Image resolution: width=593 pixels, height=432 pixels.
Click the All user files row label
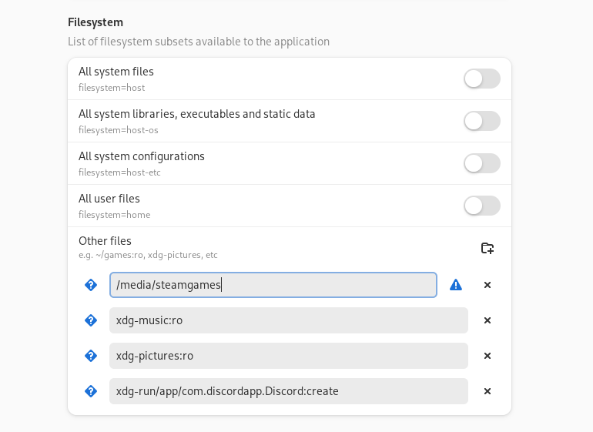(109, 199)
